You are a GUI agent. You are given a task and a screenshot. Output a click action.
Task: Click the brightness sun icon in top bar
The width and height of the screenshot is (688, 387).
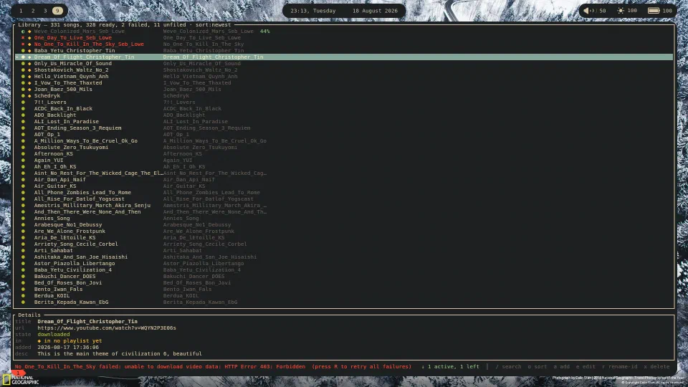coord(621,11)
